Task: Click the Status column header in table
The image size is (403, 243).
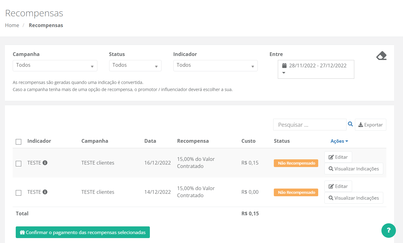Action: 282,141
